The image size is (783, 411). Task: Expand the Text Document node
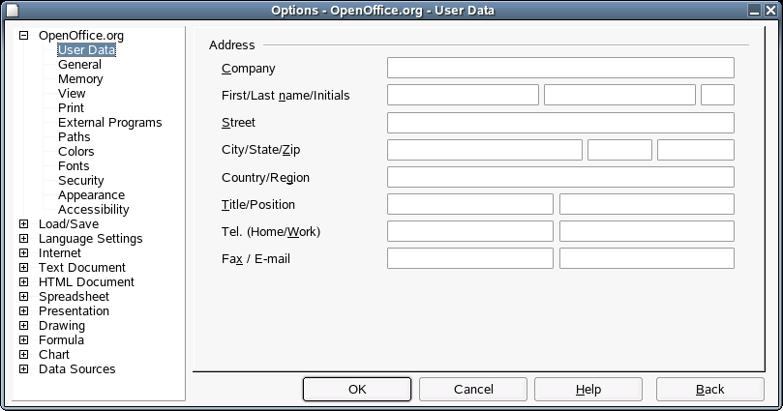[23, 267]
